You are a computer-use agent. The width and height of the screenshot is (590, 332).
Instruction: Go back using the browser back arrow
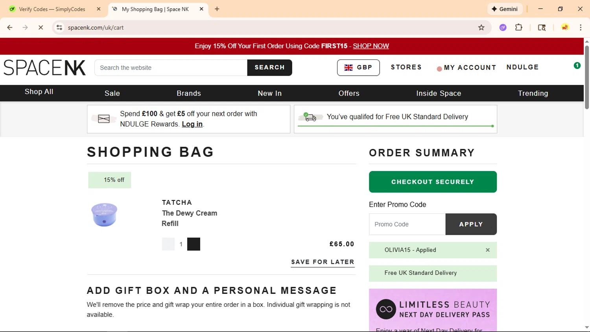10,28
